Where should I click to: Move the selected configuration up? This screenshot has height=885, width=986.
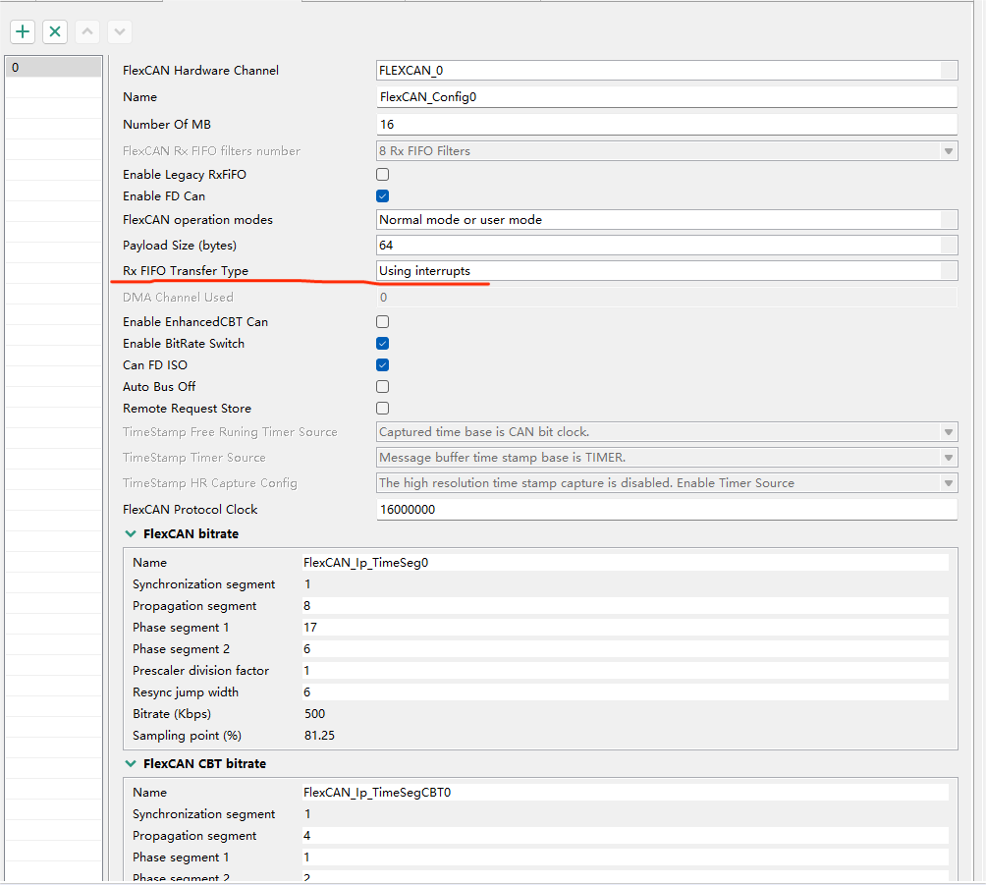tap(86, 31)
